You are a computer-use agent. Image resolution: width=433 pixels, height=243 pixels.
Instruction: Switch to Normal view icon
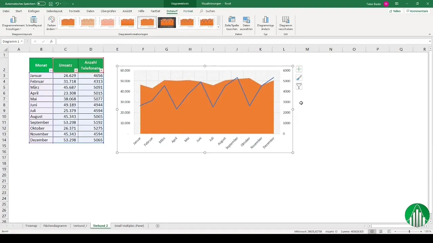(x=372, y=231)
